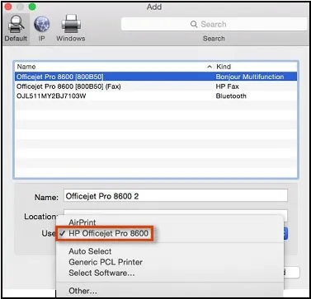The width and height of the screenshot is (311, 299).
Task: Choose HP Officejet Pro 8600 driver
Action: pyautogui.click(x=108, y=234)
